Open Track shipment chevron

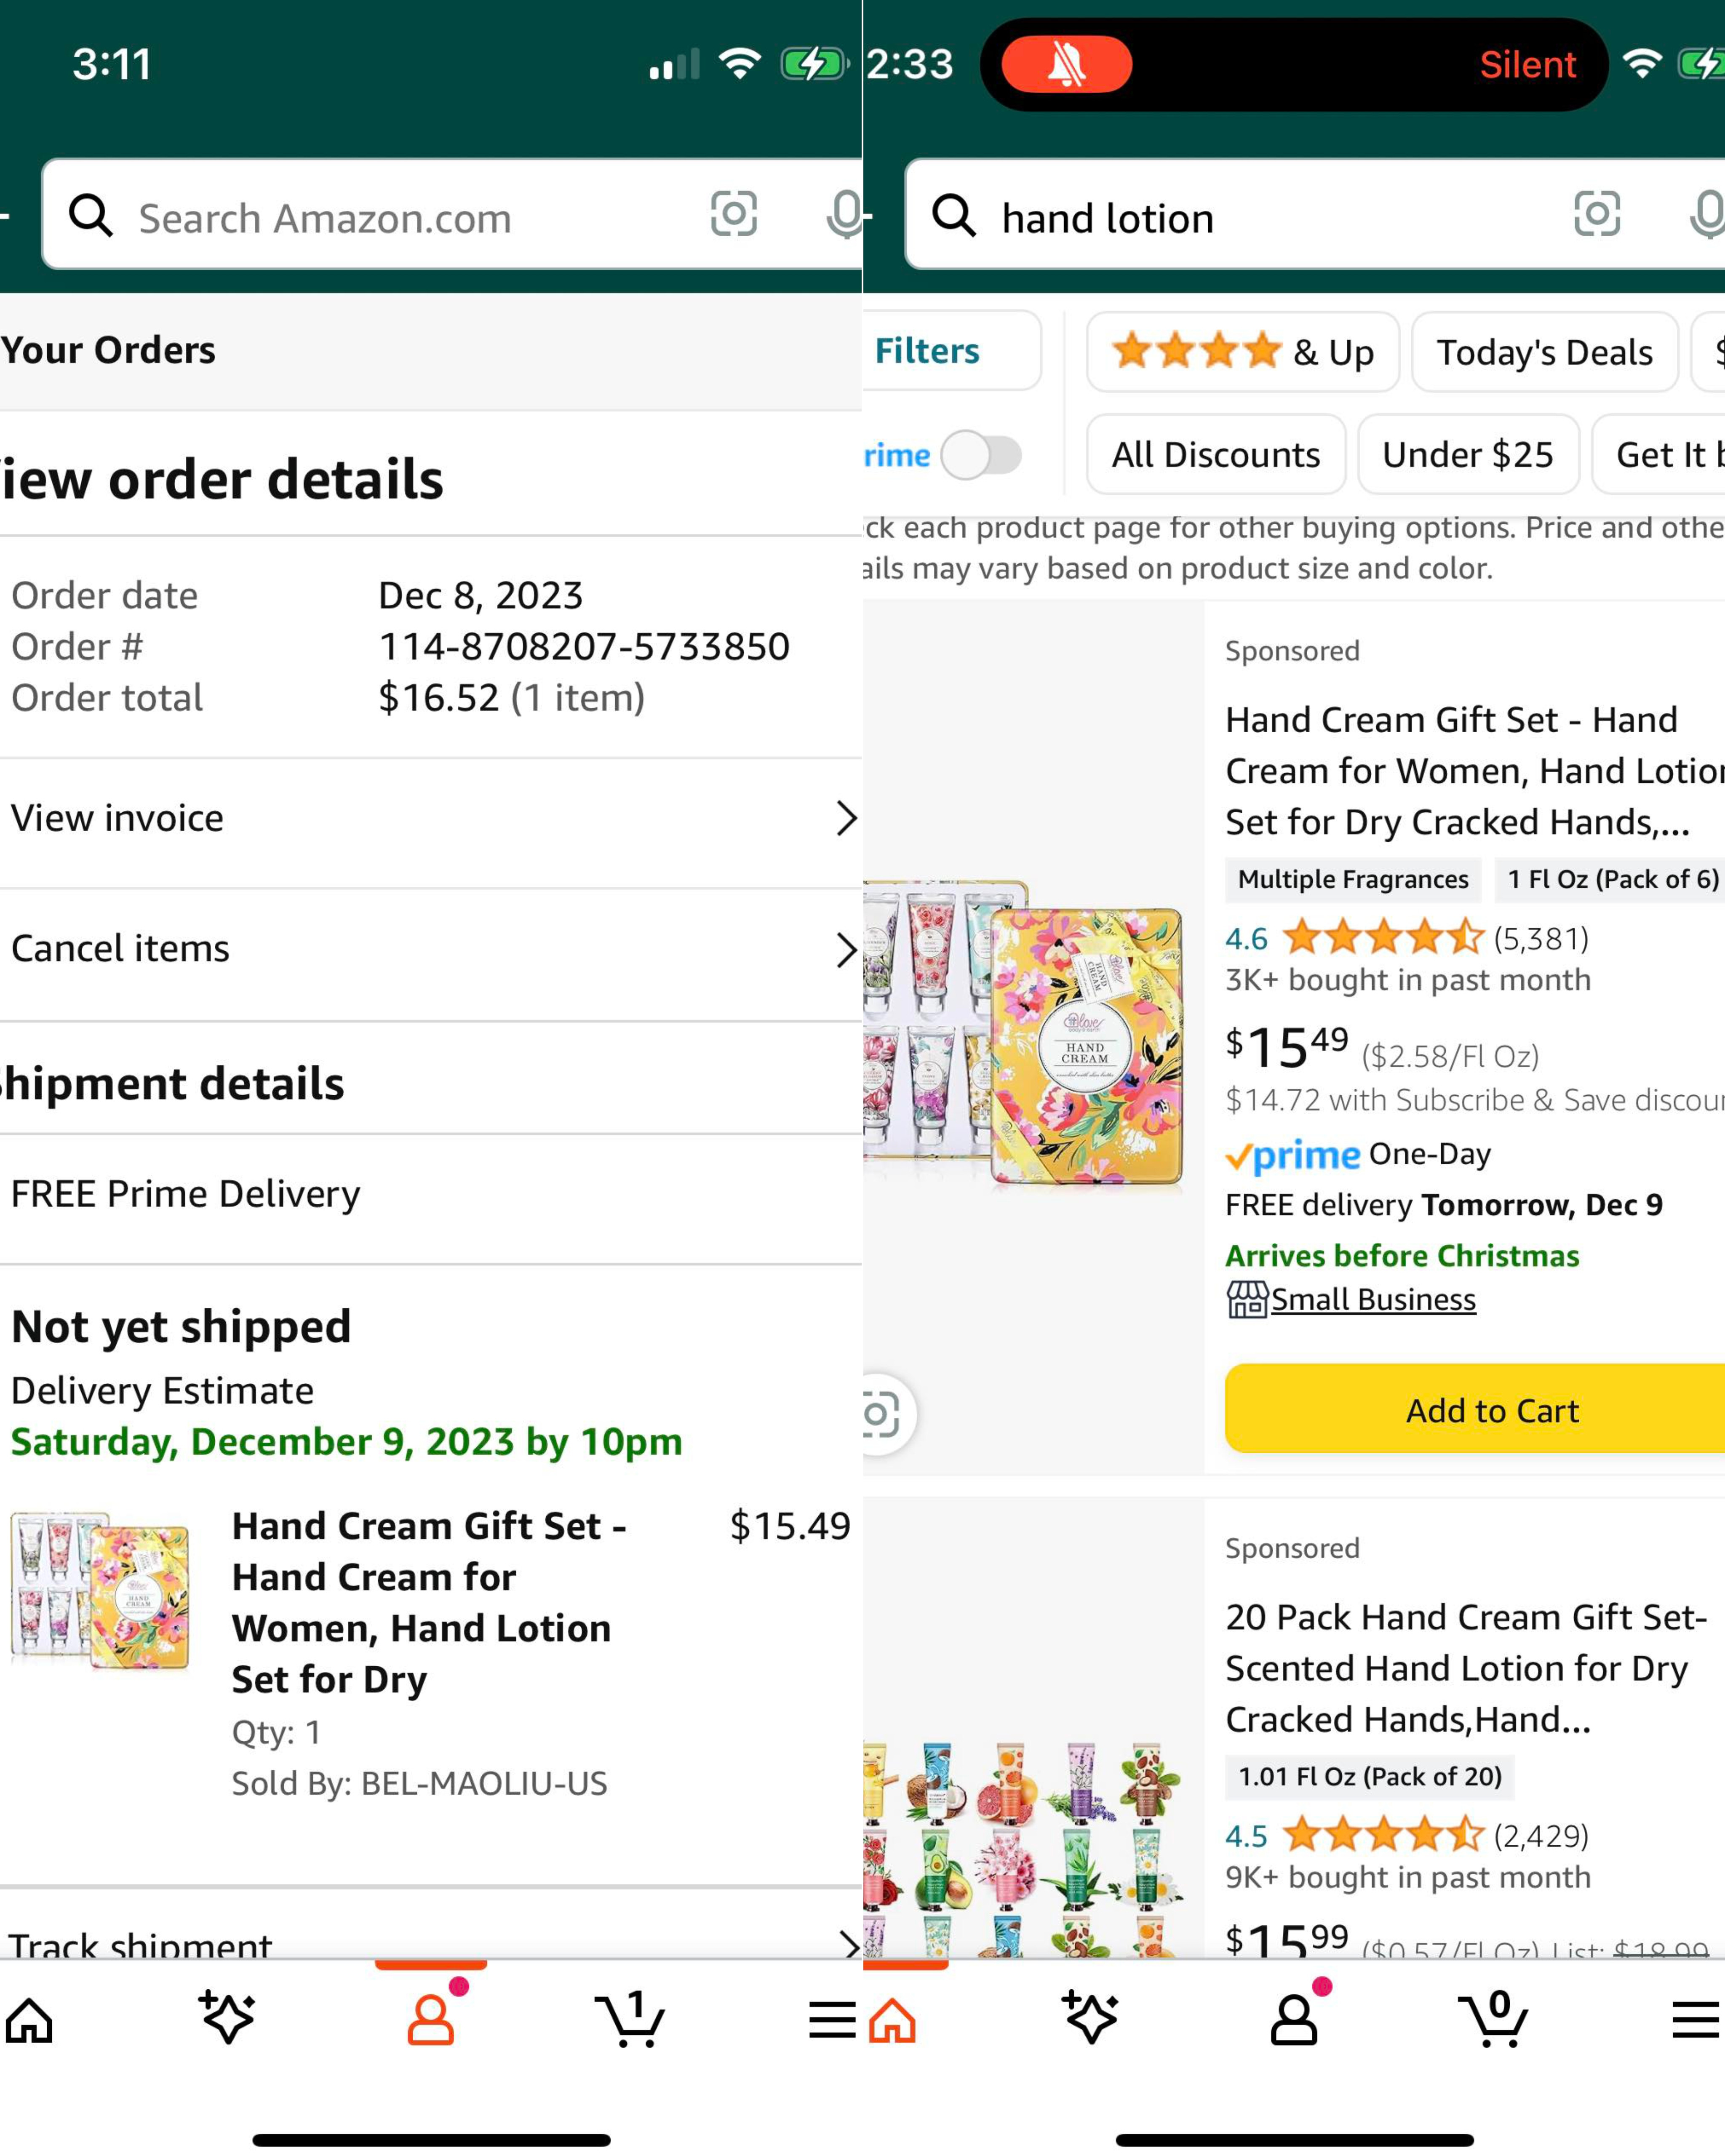pos(846,1943)
